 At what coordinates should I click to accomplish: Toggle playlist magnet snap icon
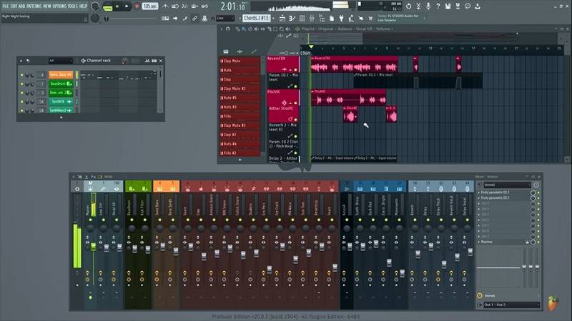click(227, 29)
